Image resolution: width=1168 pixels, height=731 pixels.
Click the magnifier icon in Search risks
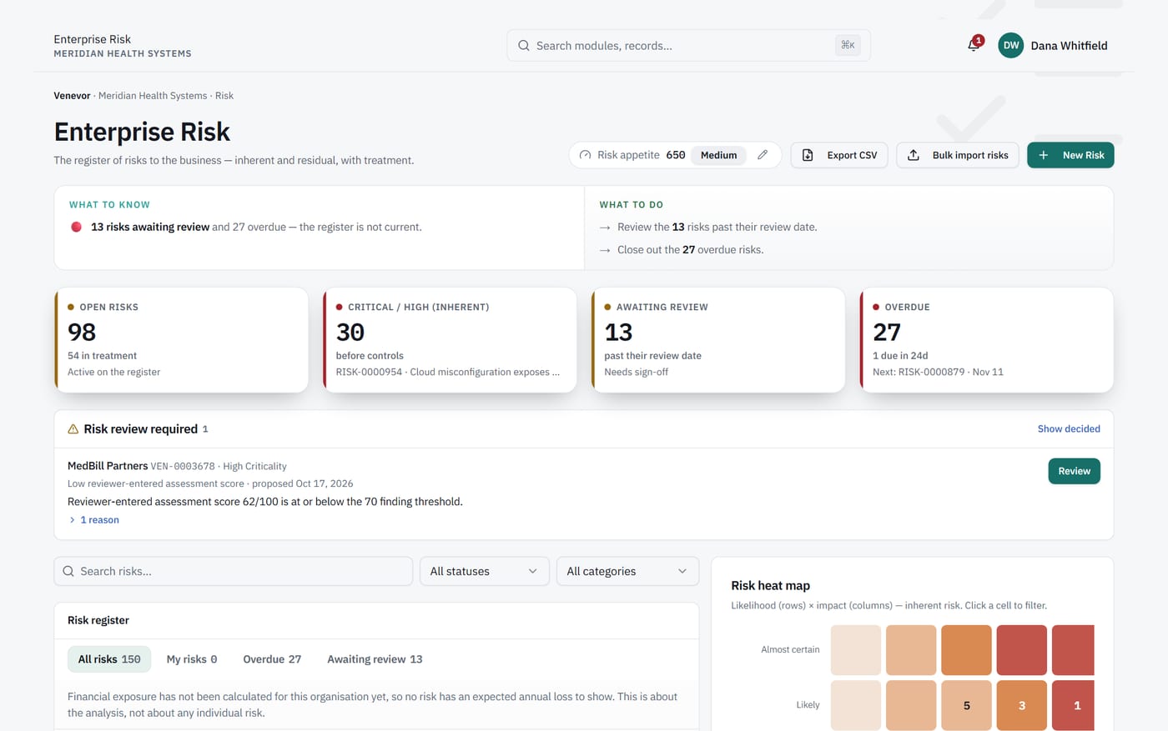[68, 571]
